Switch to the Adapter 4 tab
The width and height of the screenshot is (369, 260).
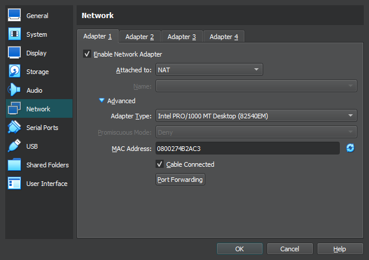tap(224, 37)
